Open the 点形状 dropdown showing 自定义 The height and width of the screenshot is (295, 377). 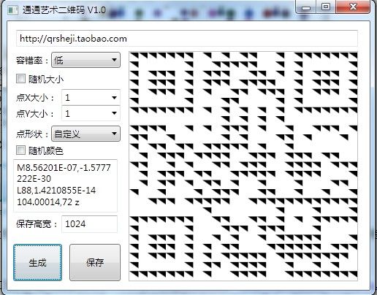coord(85,134)
